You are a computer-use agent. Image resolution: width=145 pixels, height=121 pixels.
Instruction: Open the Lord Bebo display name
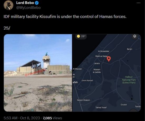pos(25,3)
